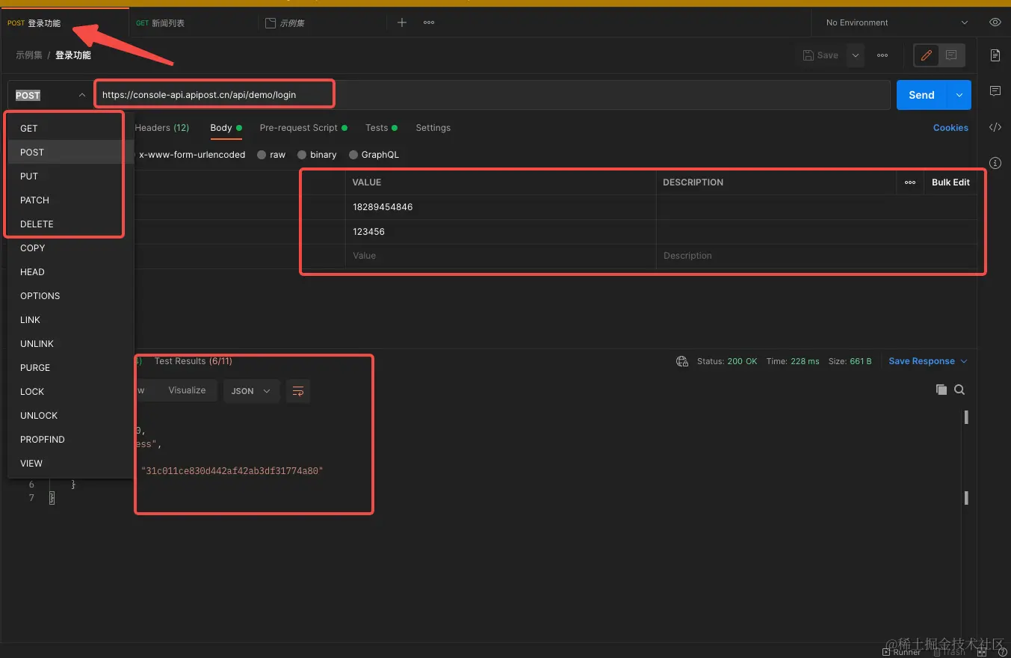
Task: Choose LINK from method list
Action: (70, 320)
